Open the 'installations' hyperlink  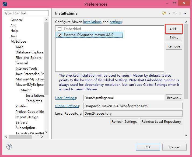click(92, 22)
